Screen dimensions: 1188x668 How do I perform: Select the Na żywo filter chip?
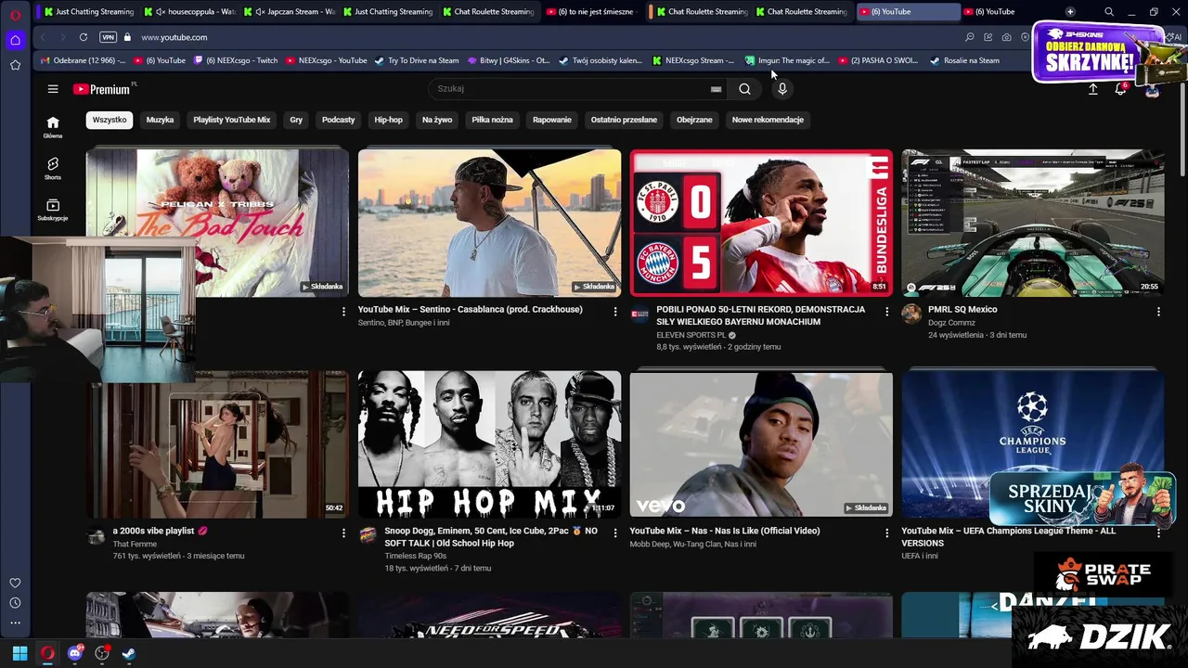tap(437, 120)
